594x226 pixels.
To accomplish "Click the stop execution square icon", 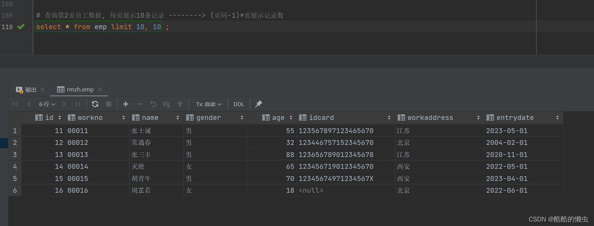I will click(109, 104).
